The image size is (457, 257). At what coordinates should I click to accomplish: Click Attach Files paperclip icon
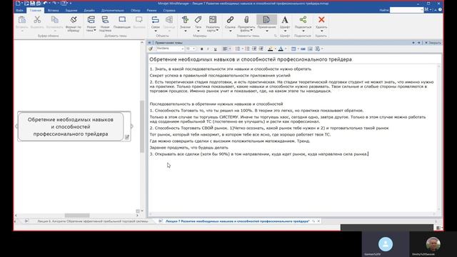(246, 20)
